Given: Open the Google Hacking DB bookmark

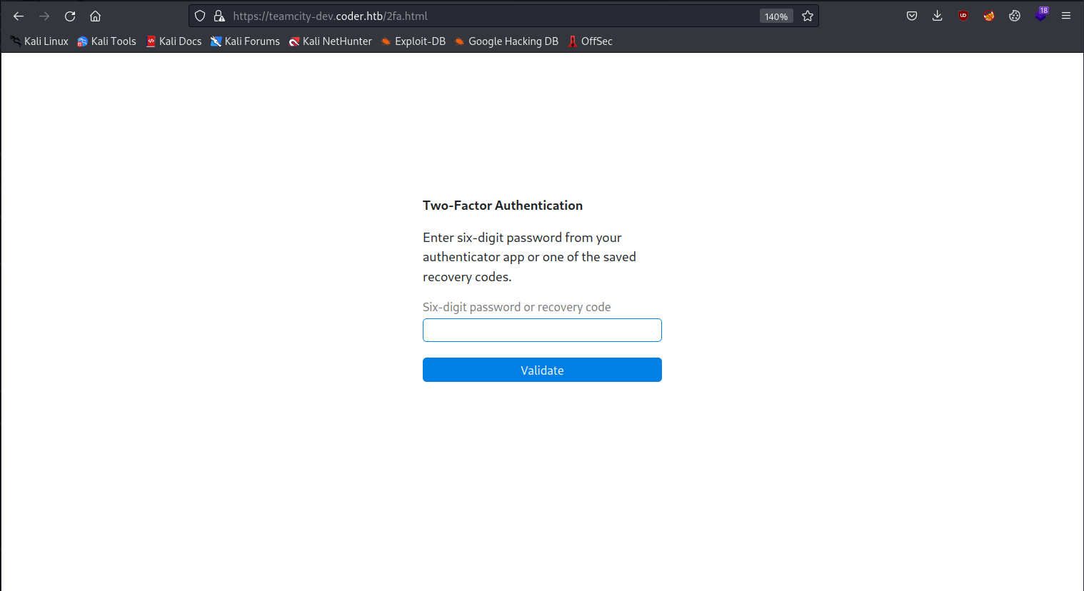Looking at the screenshot, I should [506, 41].
